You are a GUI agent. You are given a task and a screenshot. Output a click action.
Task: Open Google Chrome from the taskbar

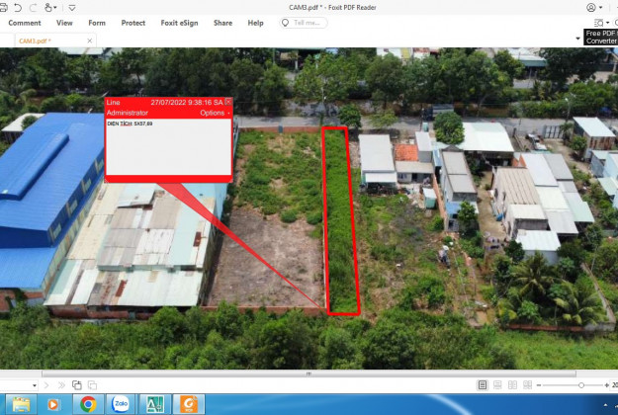(88, 403)
